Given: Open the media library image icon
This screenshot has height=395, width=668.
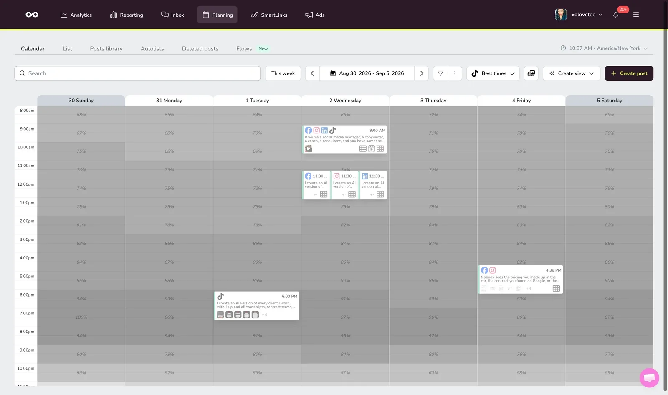Looking at the screenshot, I should point(531,73).
